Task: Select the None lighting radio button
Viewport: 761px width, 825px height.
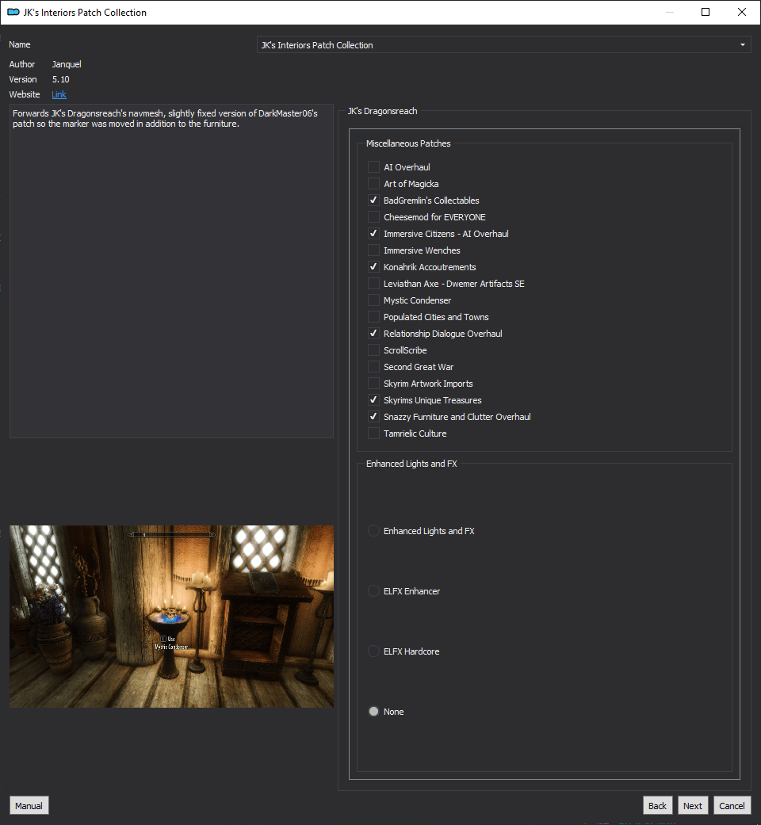Action: [x=373, y=712]
